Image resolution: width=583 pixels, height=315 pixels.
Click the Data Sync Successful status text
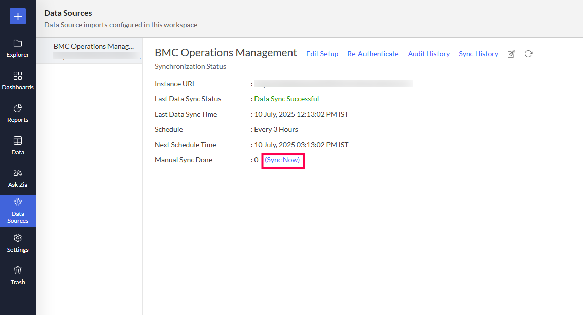tap(286, 99)
